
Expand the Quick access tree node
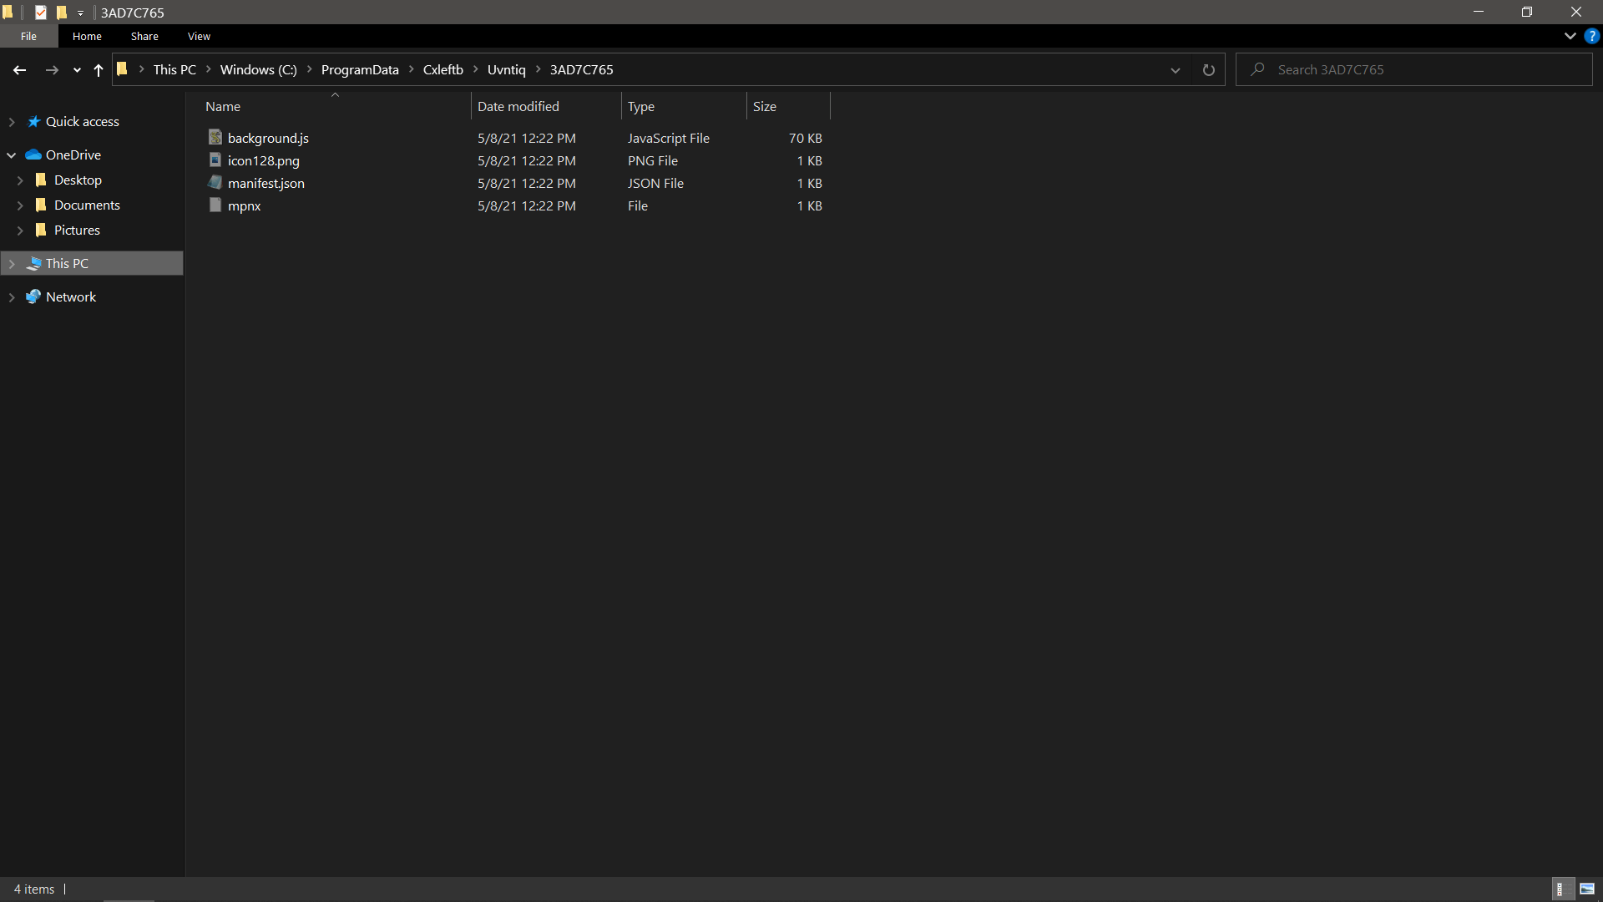12,122
